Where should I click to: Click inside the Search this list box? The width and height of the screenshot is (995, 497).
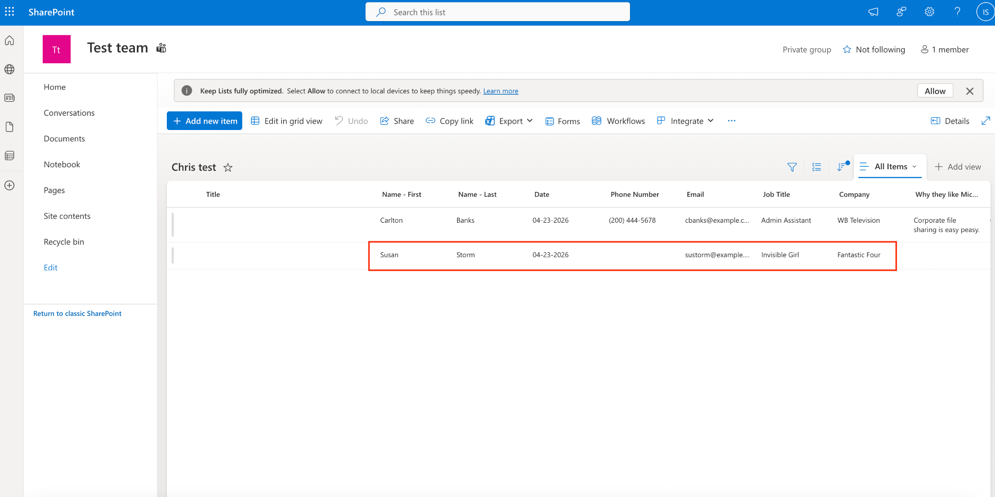[497, 11]
